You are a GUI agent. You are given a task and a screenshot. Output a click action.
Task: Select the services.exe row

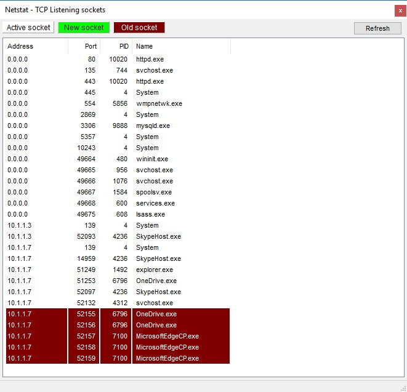click(x=118, y=203)
